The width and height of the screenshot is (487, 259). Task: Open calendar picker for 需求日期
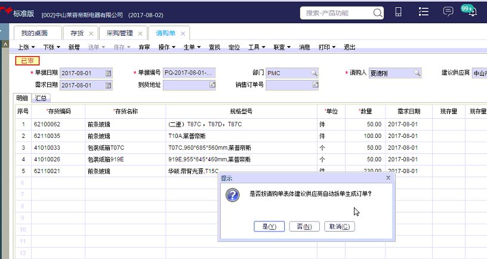[108, 85]
